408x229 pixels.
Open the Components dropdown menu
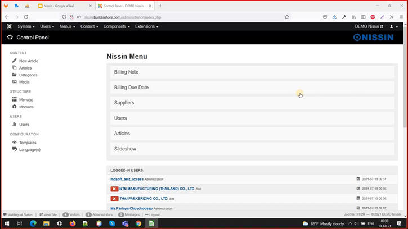click(116, 26)
